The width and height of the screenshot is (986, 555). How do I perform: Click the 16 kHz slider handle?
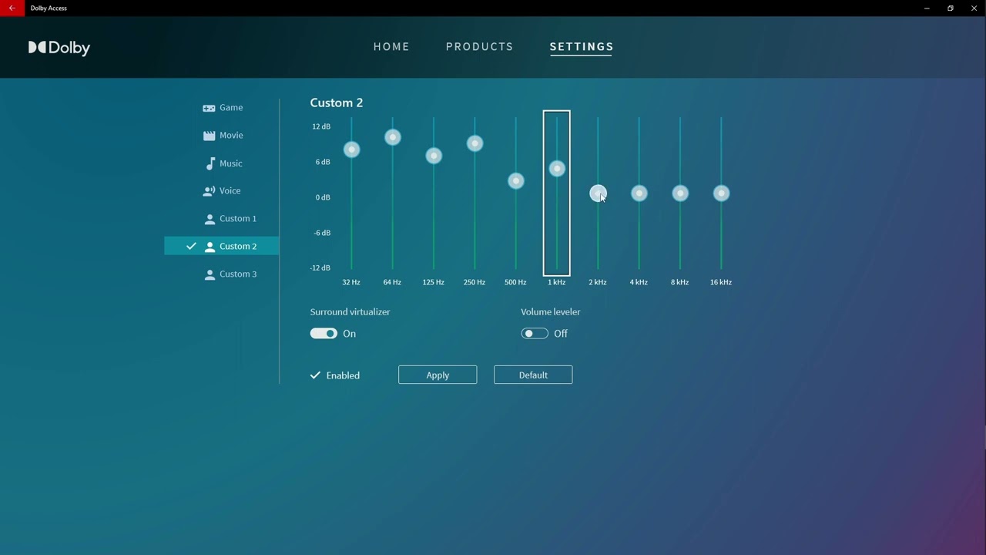pyautogui.click(x=721, y=193)
